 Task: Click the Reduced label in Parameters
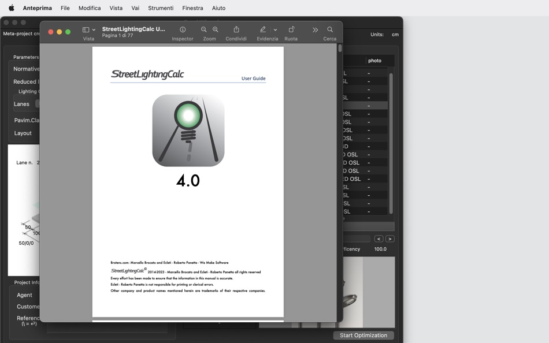pyautogui.click(x=25, y=81)
